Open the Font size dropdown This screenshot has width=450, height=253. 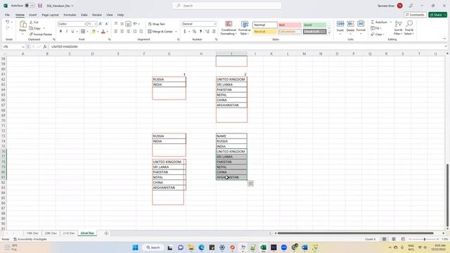(x=96, y=24)
